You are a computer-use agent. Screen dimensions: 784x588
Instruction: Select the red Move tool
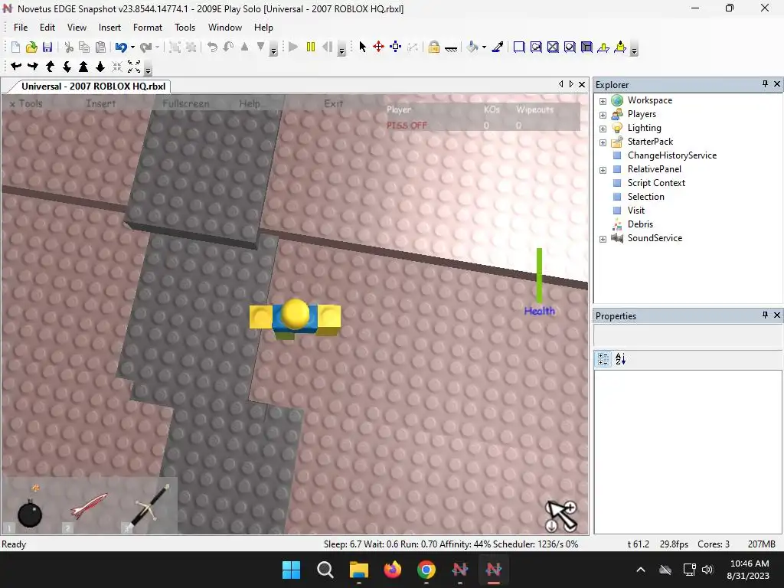point(378,47)
